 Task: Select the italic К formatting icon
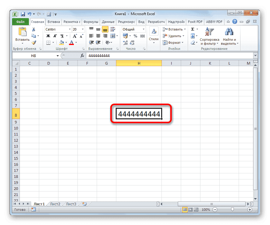tap(55, 36)
